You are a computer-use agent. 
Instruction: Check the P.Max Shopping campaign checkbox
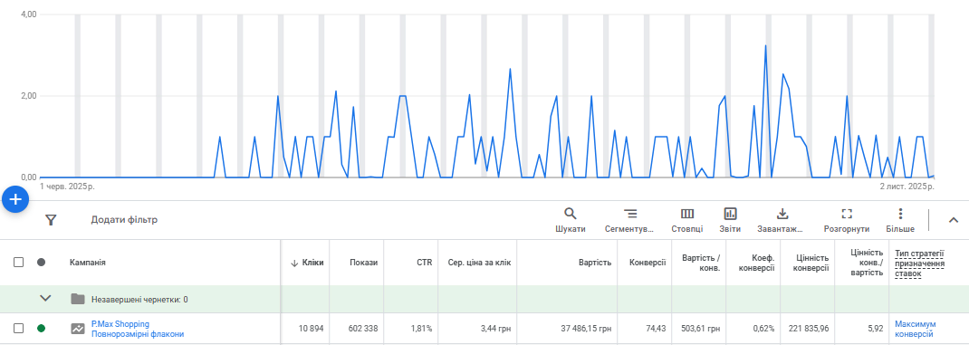click(18, 329)
